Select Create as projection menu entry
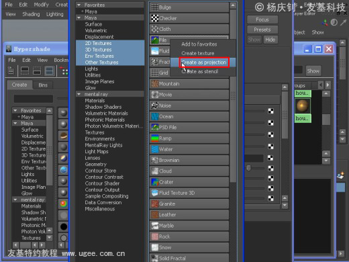The width and height of the screenshot is (349, 262). tap(204, 62)
